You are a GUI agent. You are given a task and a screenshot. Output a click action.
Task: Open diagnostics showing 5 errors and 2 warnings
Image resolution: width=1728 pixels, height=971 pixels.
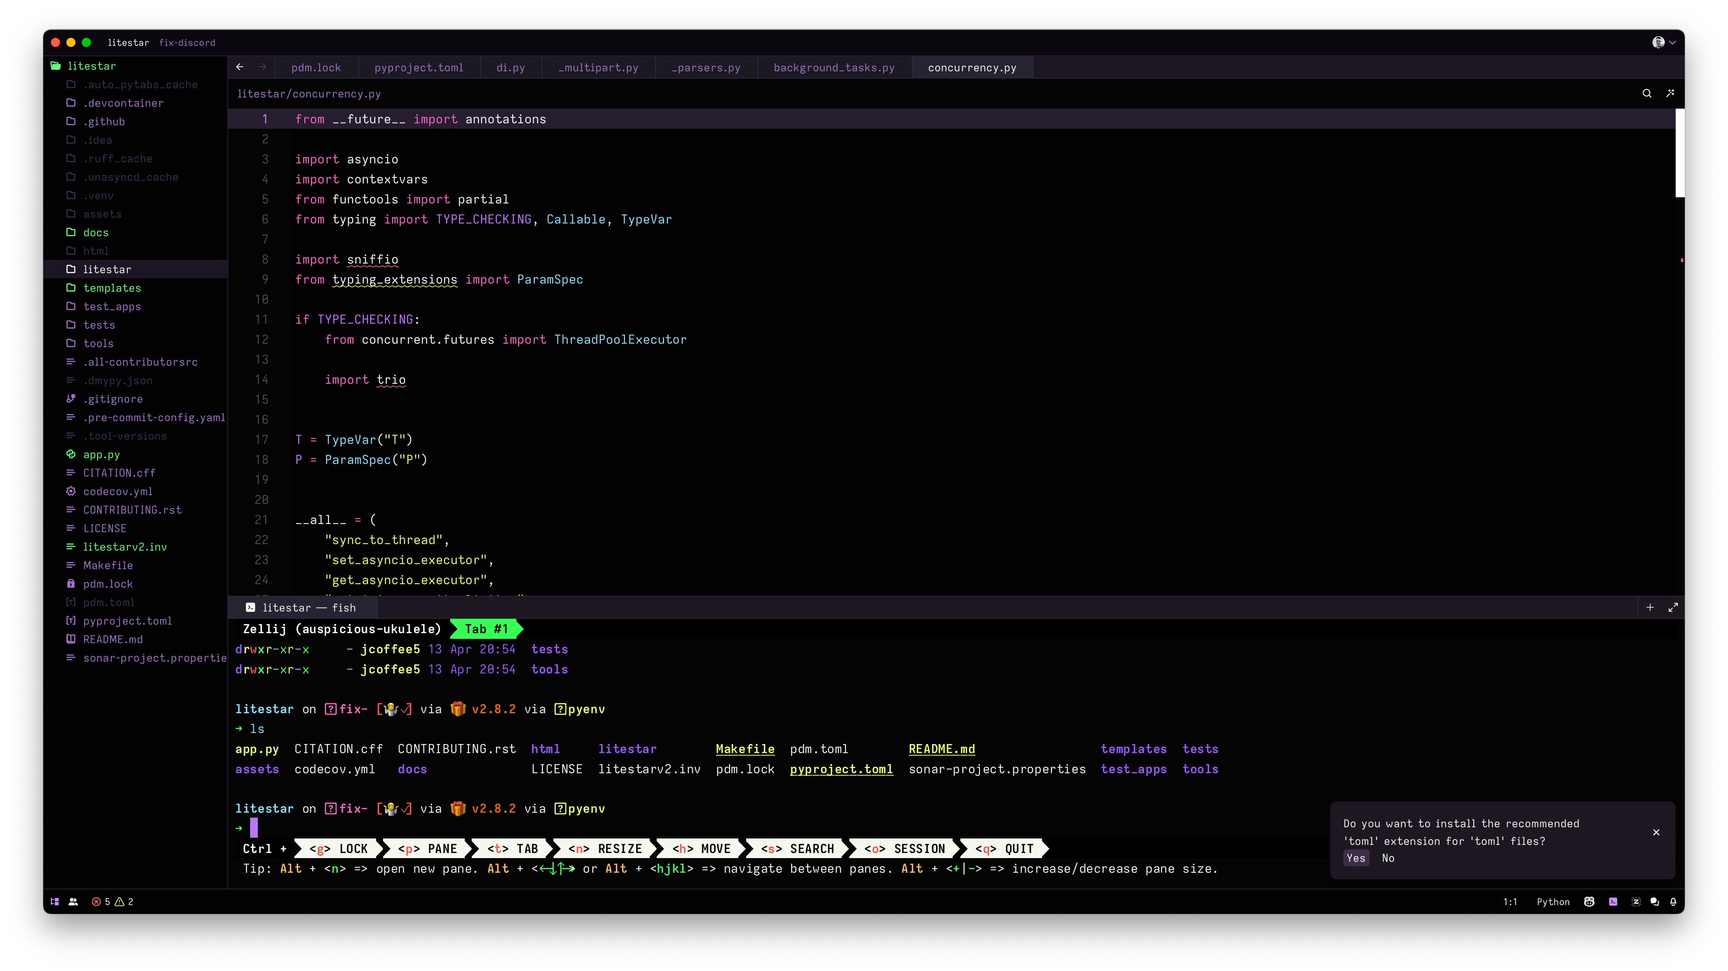(112, 901)
